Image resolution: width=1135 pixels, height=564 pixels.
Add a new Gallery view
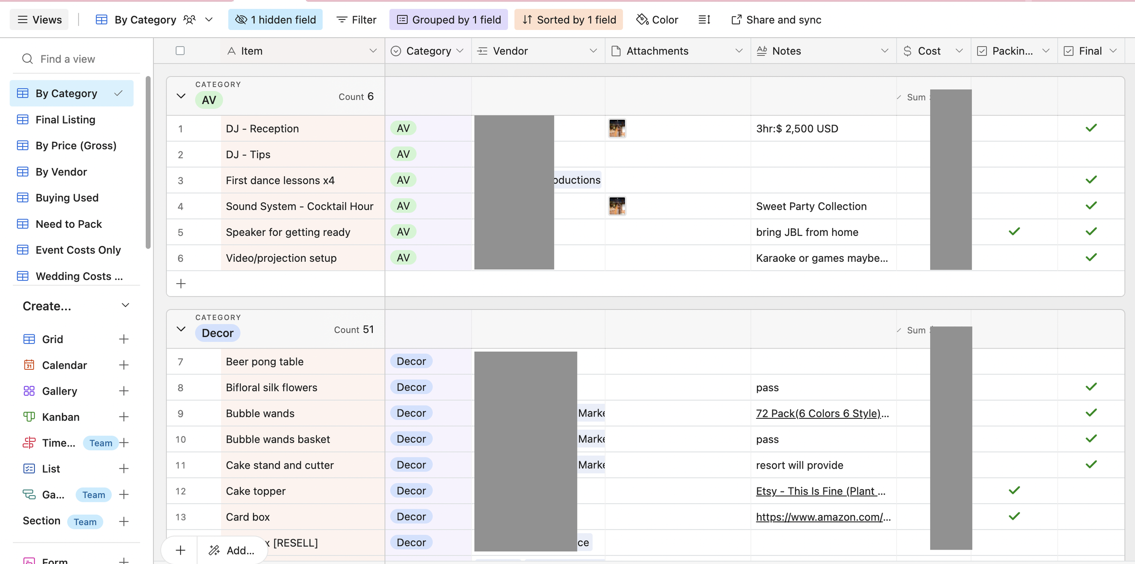(x=123, y=391)
